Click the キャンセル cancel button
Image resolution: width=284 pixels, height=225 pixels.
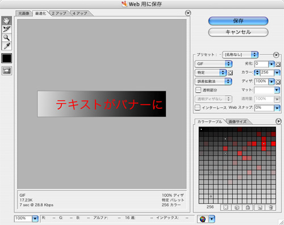(x=238, y=32)
